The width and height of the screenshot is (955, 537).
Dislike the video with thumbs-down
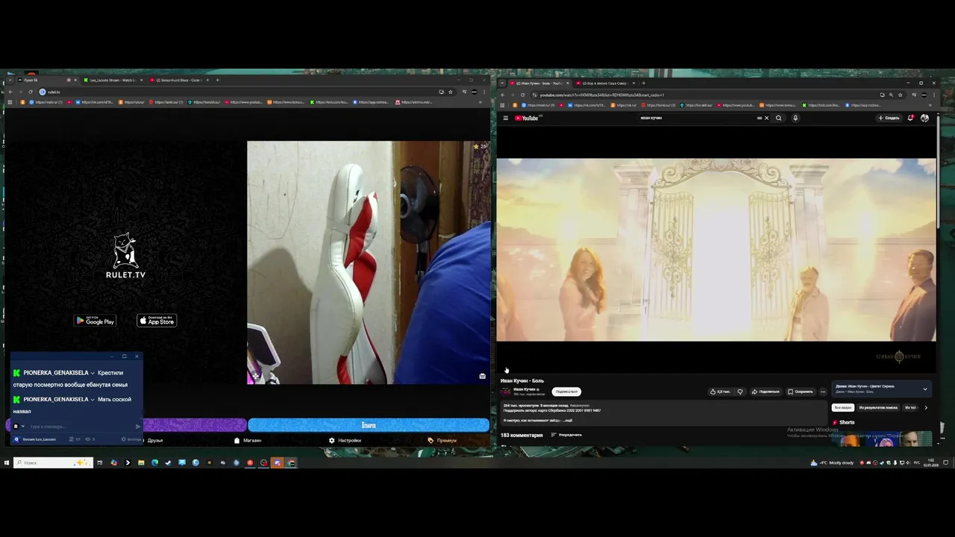coord(740,392)
